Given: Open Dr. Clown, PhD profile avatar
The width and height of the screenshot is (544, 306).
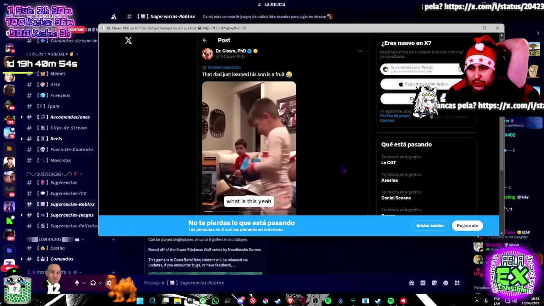Looking at the screenshot, I should 207,54.
